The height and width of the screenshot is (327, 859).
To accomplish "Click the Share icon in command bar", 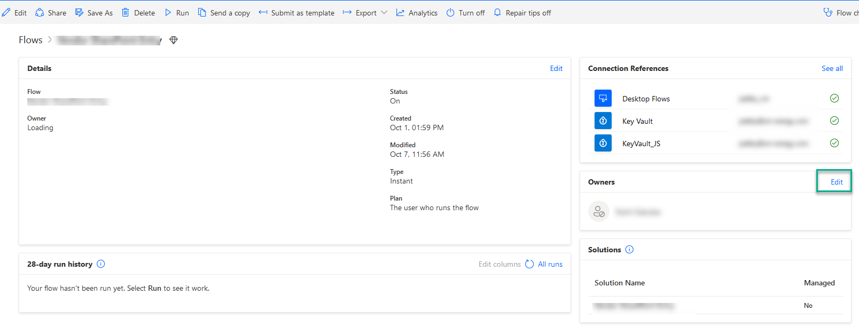I will [x=40, y=12].
